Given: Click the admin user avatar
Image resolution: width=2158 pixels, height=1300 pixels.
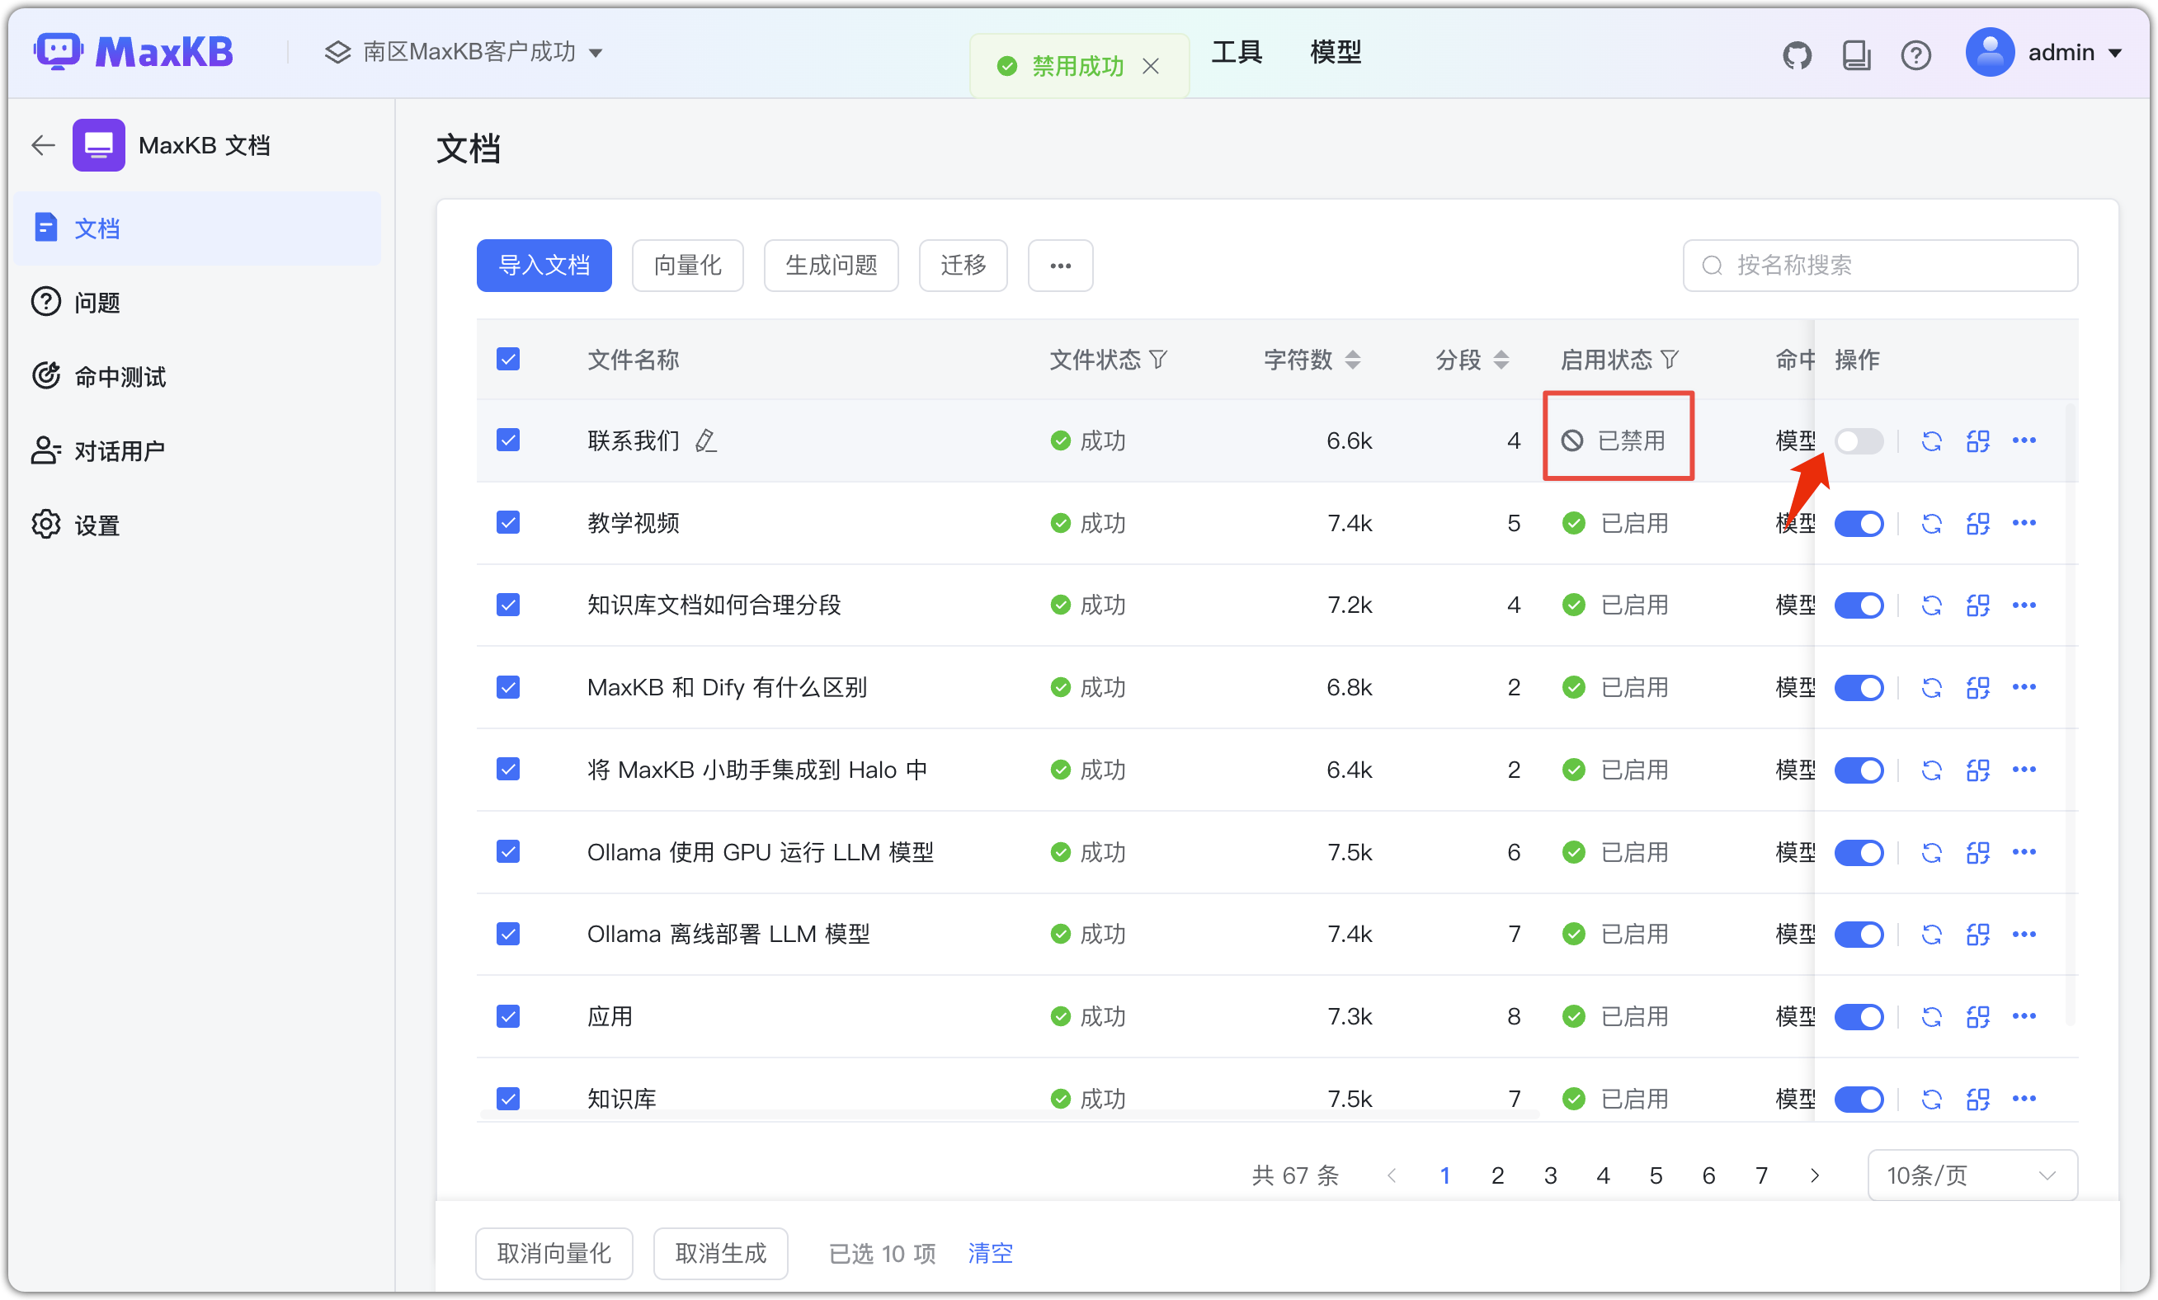Looking at the screenshot, I should (x=1990, y=53).
